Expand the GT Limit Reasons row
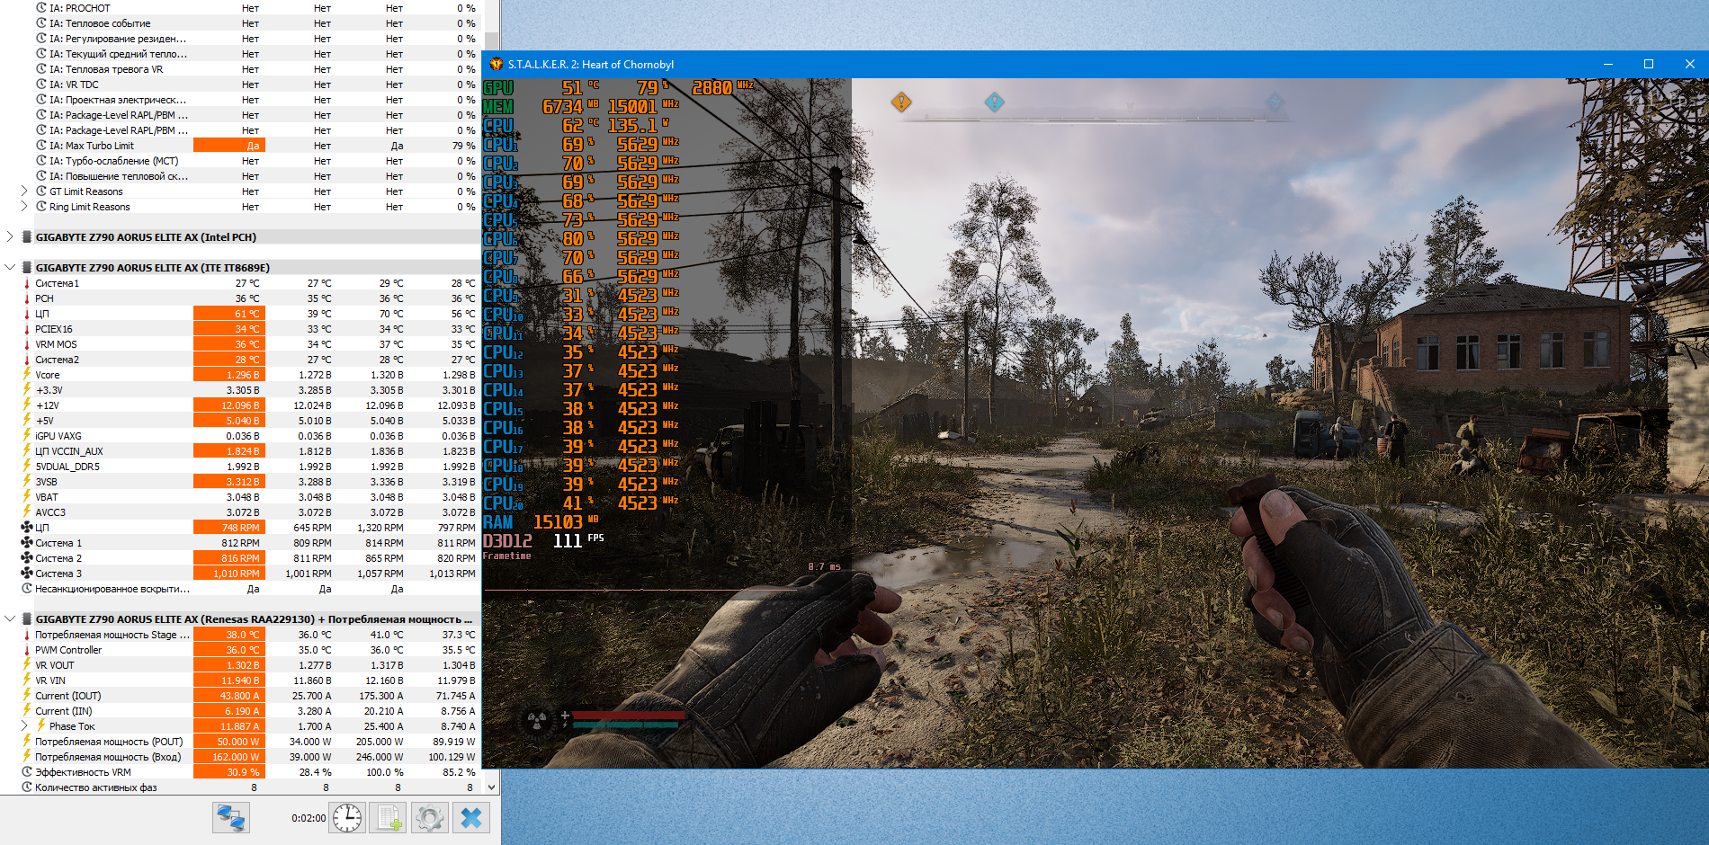This screenshot has height=845, width=1709. coord(24,191)
